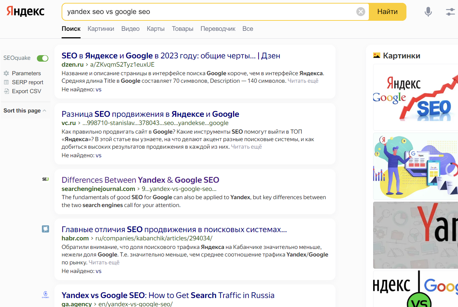The image size is (458, 307).
Task: Click the vs link under the first result
Action: pos(99,89)
